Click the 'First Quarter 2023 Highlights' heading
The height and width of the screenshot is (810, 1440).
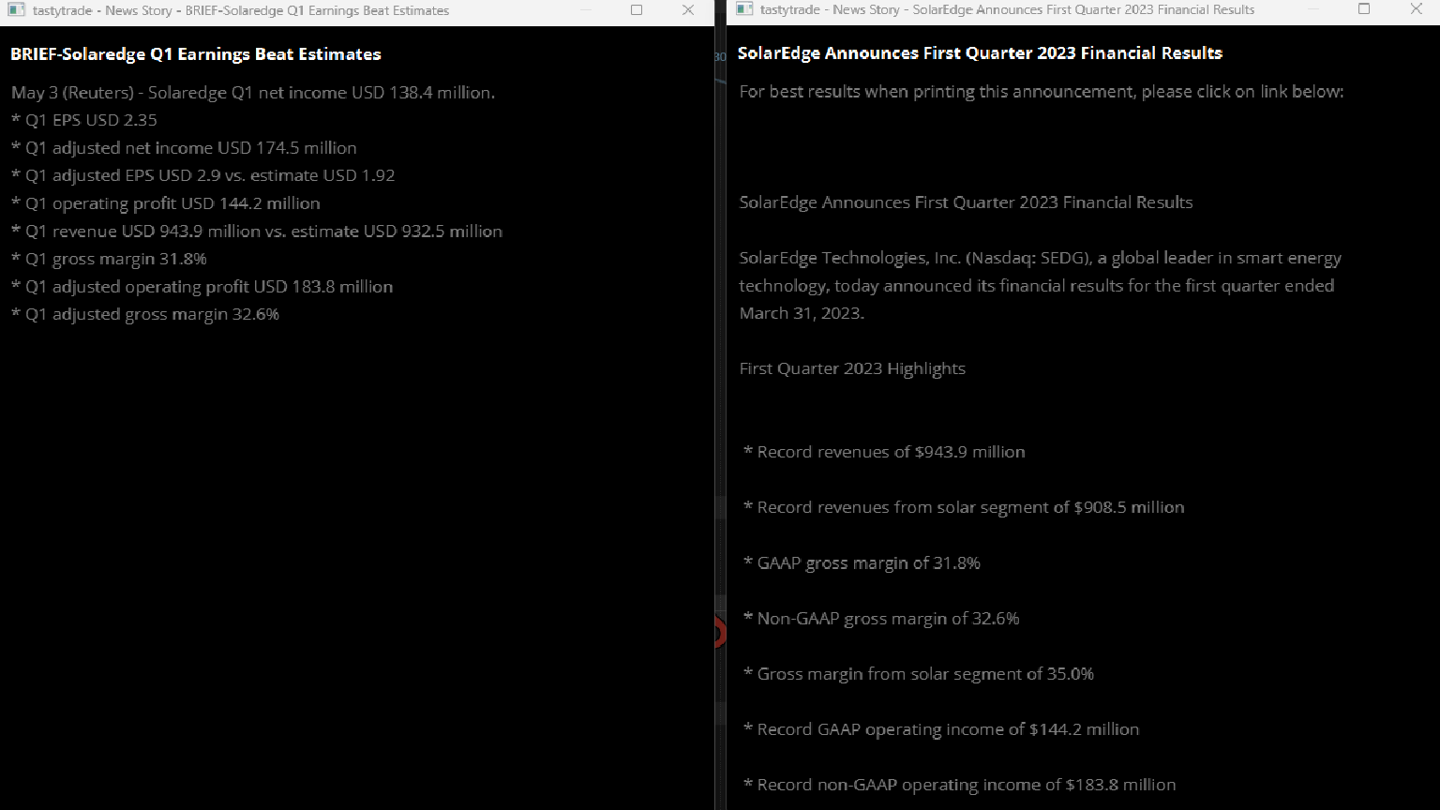pyautogui.click(x=852, y=368)
